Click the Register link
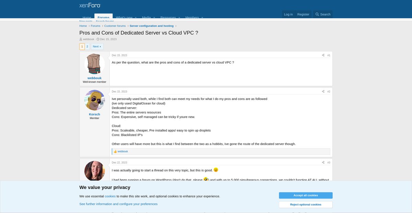 pos(303,14)
